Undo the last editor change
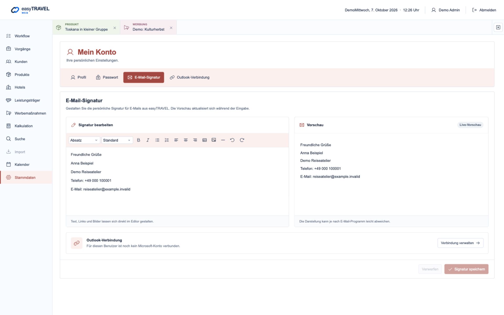The height and width of the screenshot is (315, 504). pos(232,140)
